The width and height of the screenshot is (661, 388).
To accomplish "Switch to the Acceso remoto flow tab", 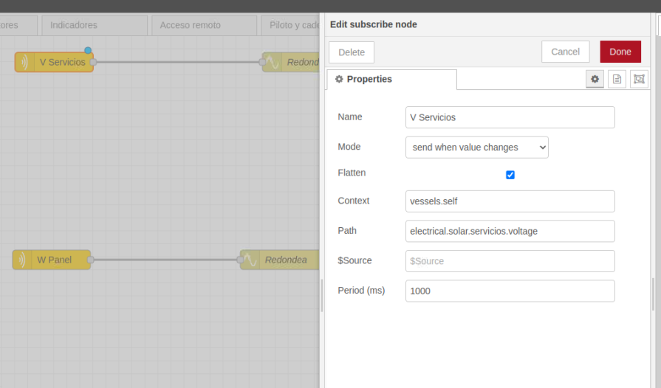I will [204, 25].
